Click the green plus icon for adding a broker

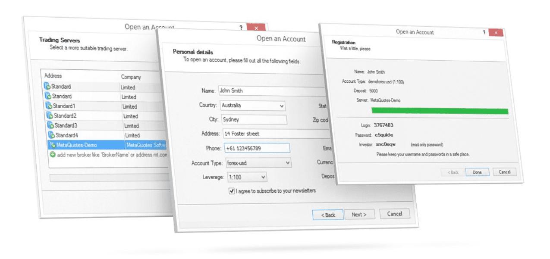click(53, 154)
